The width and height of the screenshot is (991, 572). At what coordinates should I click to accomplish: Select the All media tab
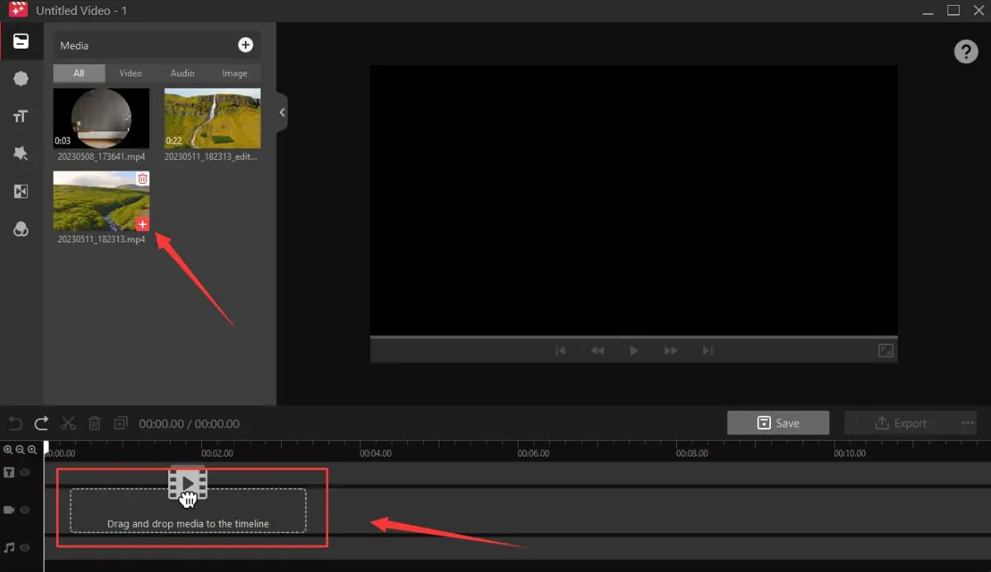[x=79, y=73]
